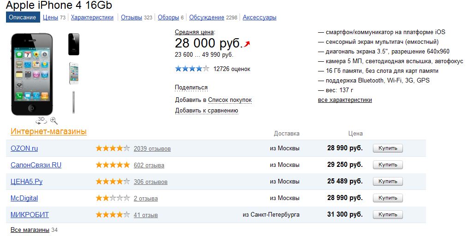468x236 pixels.
Task: Open the МИКРОБИТ shop link
Action: pos(30,214)
